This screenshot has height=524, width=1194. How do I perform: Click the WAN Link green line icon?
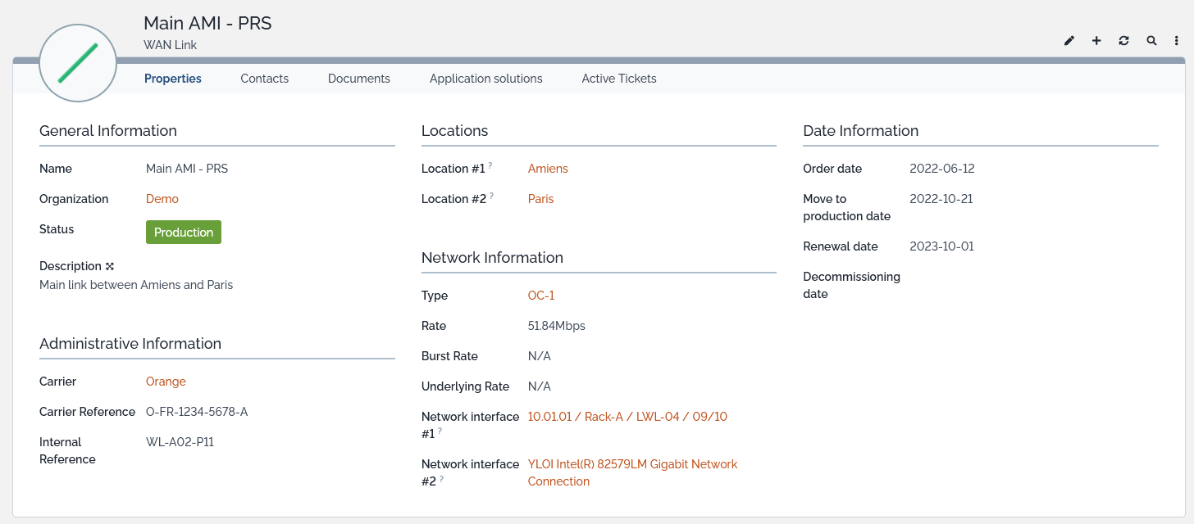point(78,63)
